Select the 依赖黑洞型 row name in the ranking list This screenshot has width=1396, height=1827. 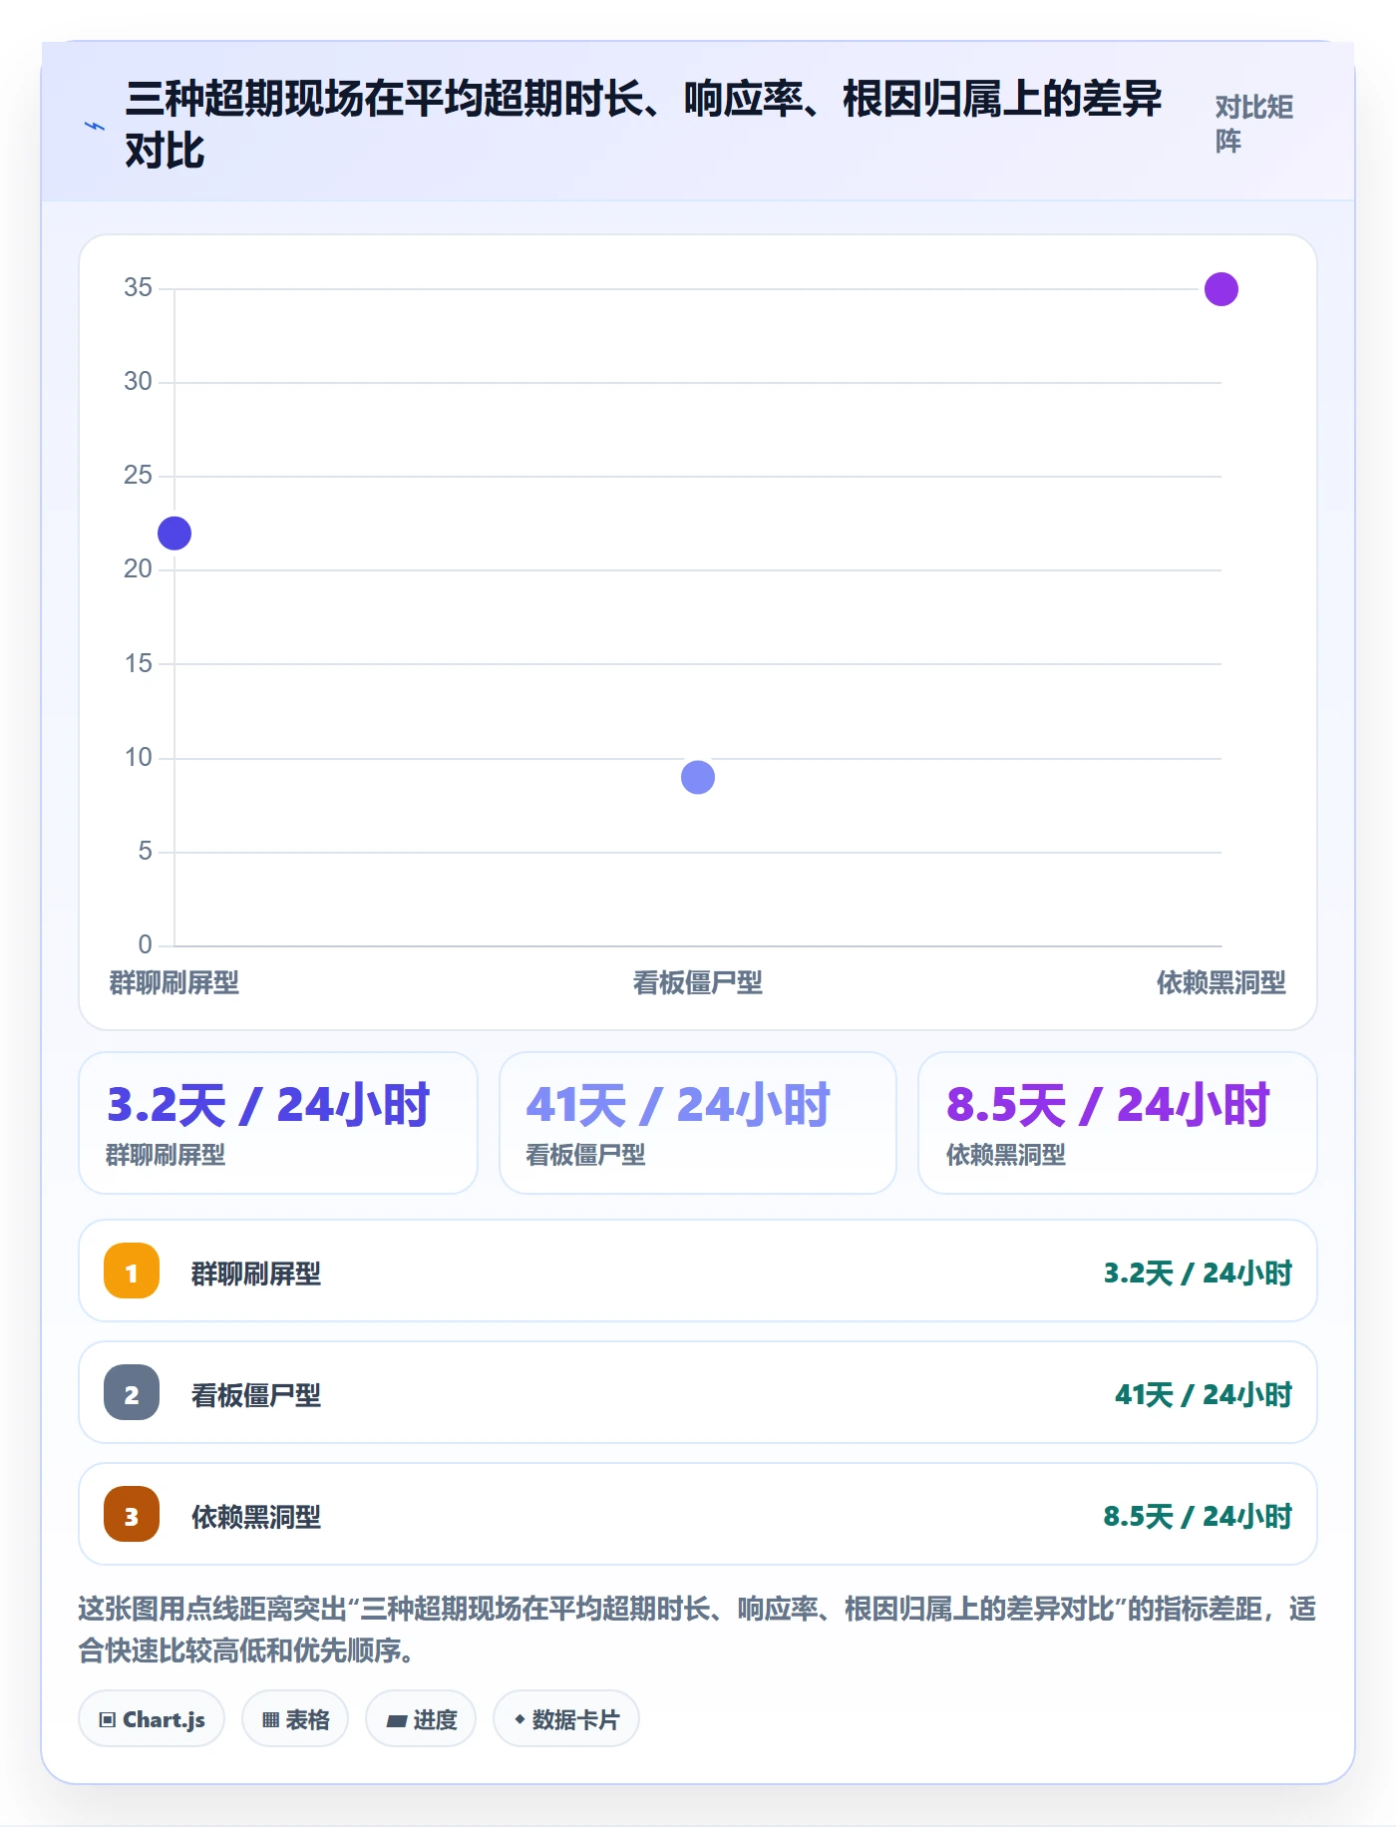pyautogui.click(x=256, y=1517)
